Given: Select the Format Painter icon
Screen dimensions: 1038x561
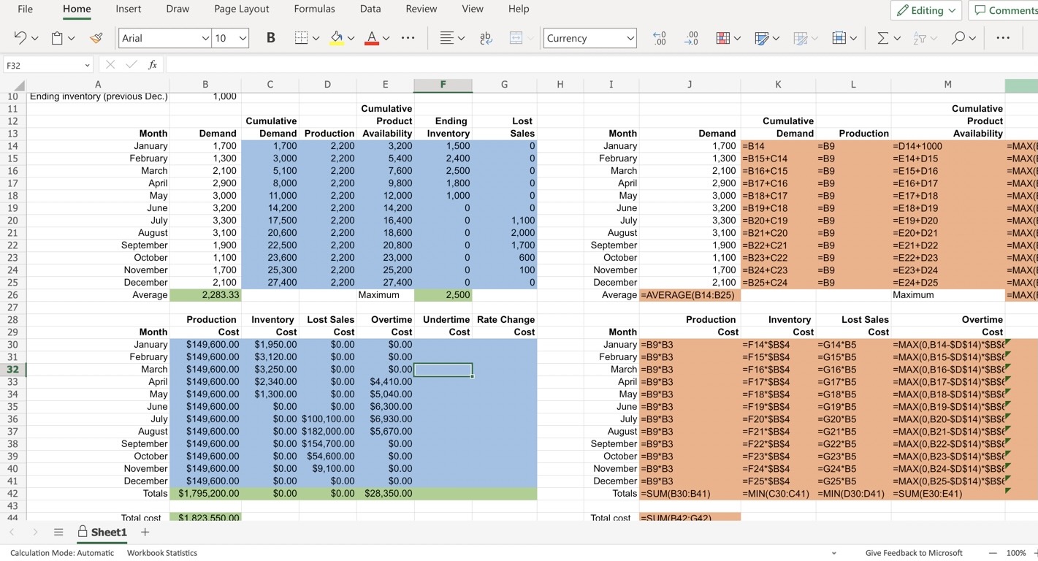Looking at the screenshot, I should click(96, 38).
